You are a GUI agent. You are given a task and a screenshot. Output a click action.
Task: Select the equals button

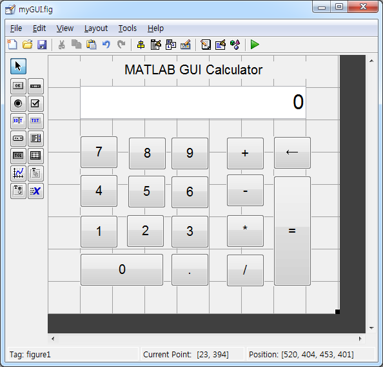292,231
